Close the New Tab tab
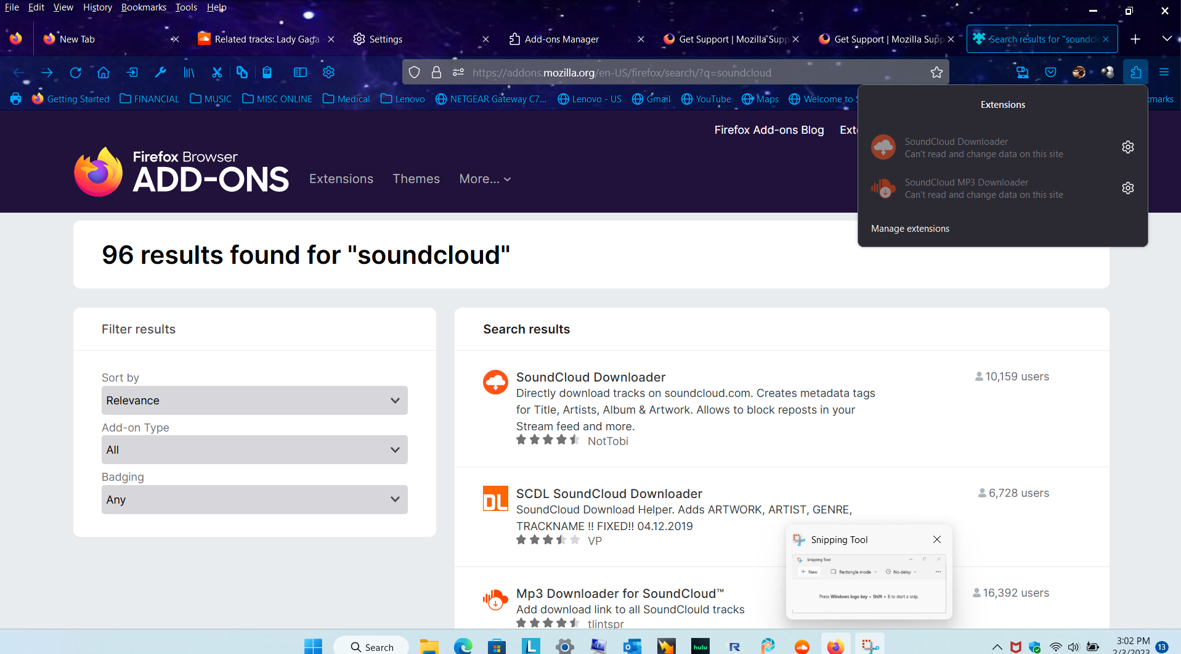Screen dimensions: 1181x654 (175, 39)
